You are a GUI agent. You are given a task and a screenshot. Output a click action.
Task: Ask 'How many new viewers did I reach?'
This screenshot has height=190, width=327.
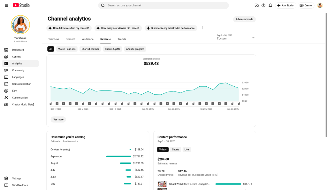click(x=118, y=28)
